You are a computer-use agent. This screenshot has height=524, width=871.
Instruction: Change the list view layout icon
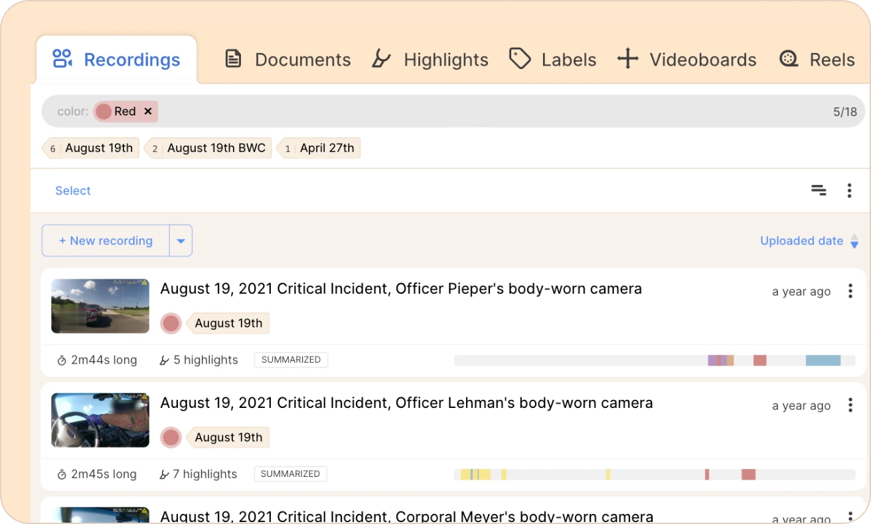pos(819,191)
